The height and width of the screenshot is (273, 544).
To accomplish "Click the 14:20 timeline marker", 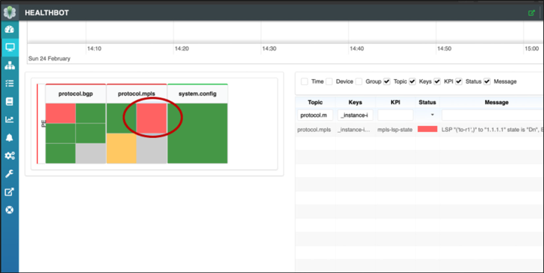I will coord(182,48).
